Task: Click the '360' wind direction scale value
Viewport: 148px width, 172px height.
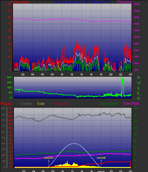Action: pos(9,77)
